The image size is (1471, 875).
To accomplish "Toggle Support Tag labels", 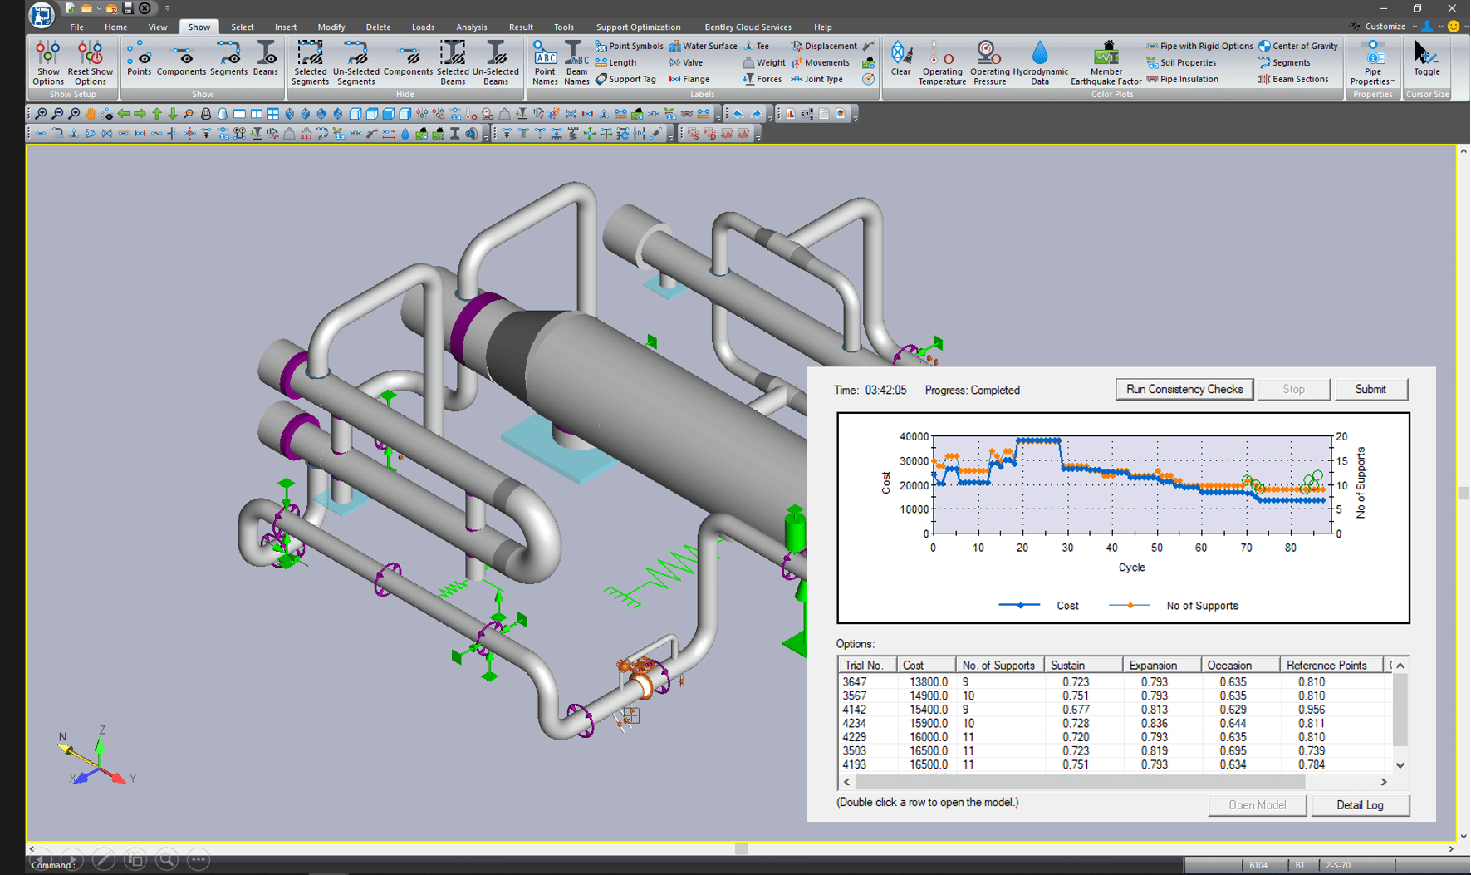I will click(x=625, y=79).
